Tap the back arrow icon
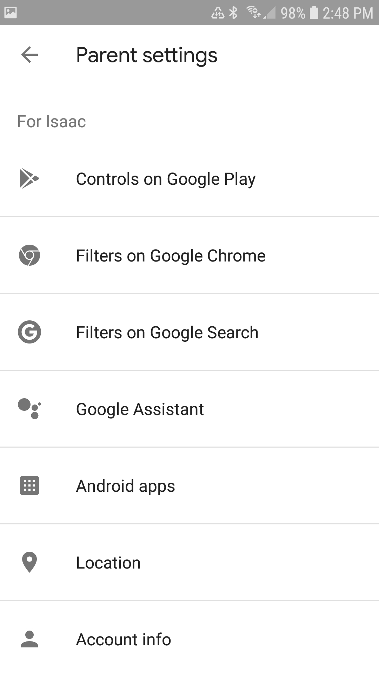The height and width of the screenshot is (673, 379). (29, 55)
